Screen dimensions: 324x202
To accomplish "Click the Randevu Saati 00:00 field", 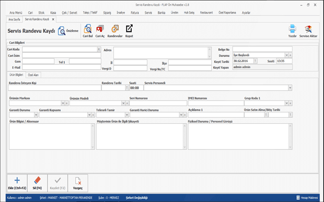I will [x=136, y=88].
